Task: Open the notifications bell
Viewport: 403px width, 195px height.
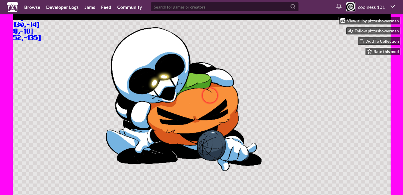Action: pos(339,6)
